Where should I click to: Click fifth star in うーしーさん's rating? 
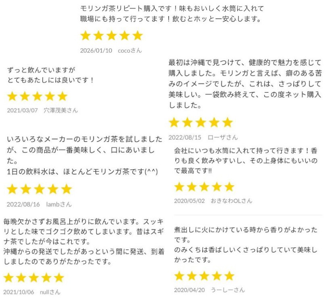229,276
